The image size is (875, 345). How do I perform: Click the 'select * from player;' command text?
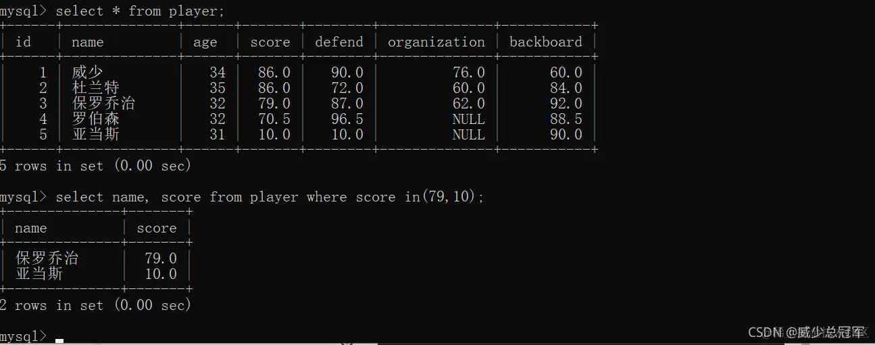[x=140, y=11]
